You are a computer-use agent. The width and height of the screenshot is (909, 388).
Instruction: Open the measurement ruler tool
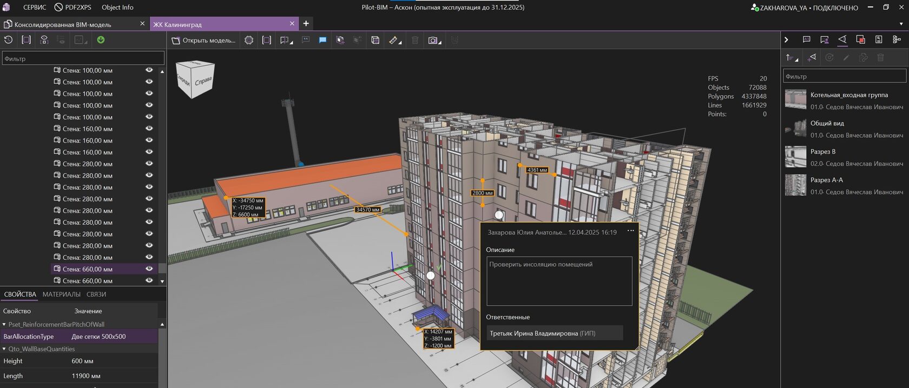(393, 40)
